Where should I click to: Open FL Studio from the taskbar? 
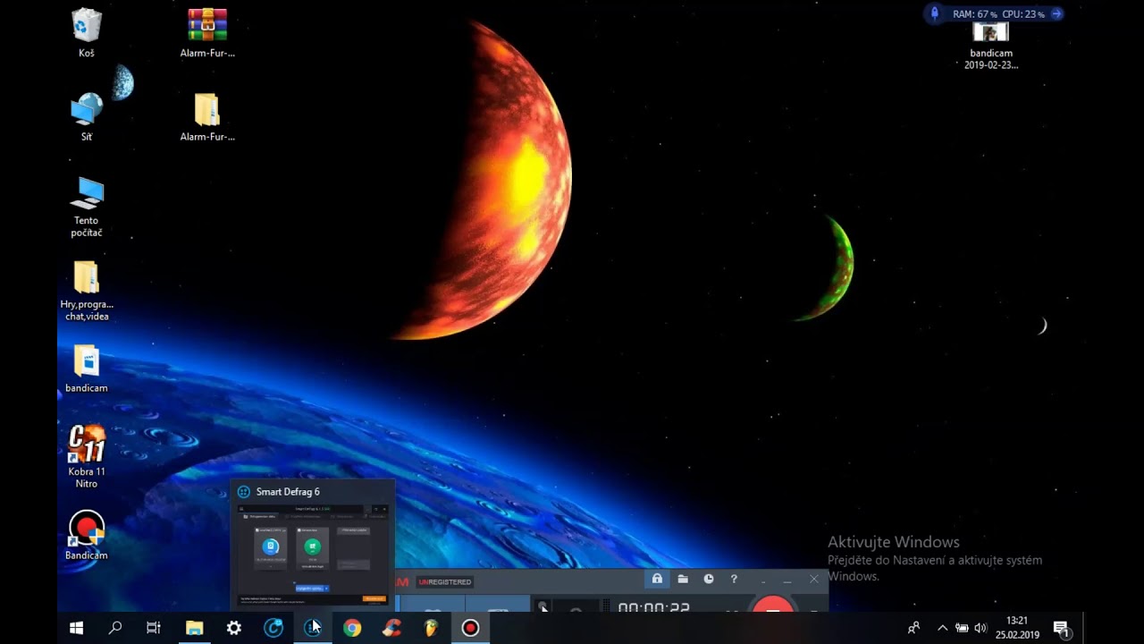pos(431,628)
